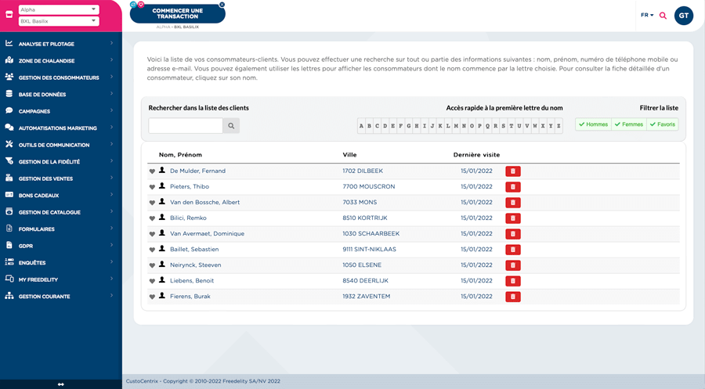Toggle the Favoris filter
This screenshot has width=705, height=389.
pyautogui.click(x=662, y=124)
